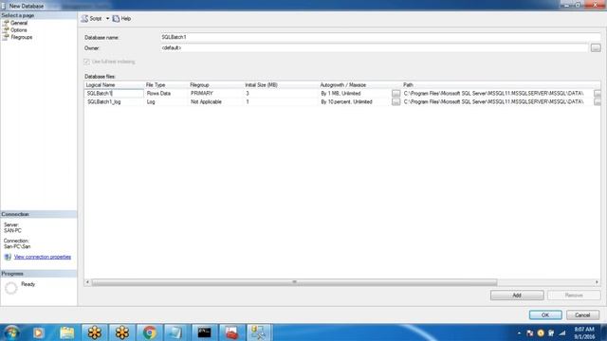Select the Not Applicable filegroup cell
This screenshot has width=607, height=341.
click(x=215, y=101)
